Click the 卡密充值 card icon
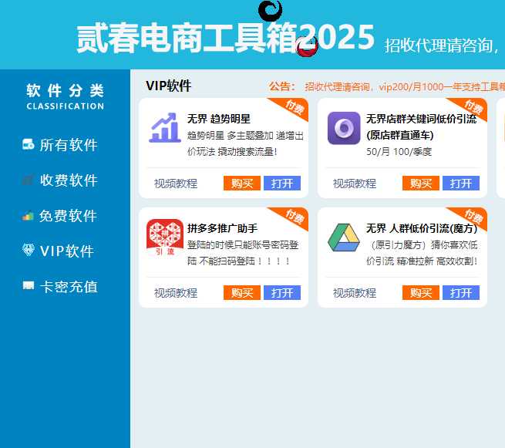The image size is (505, 448). 29,285
